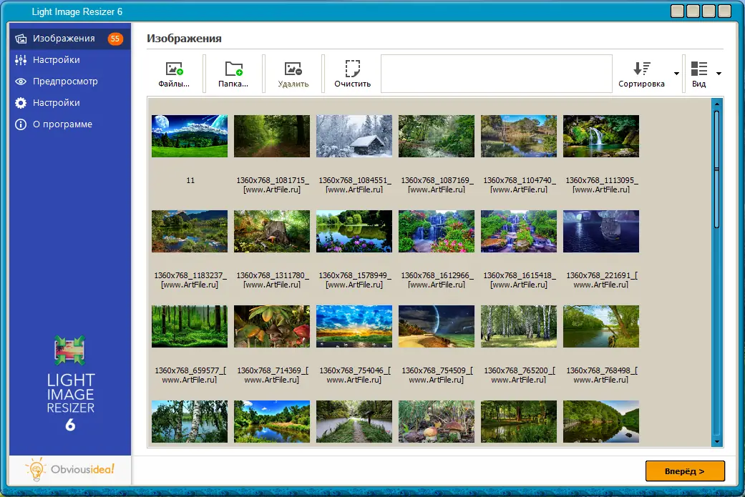
Task: Select the thumbnail named 11
Action: 190,137
